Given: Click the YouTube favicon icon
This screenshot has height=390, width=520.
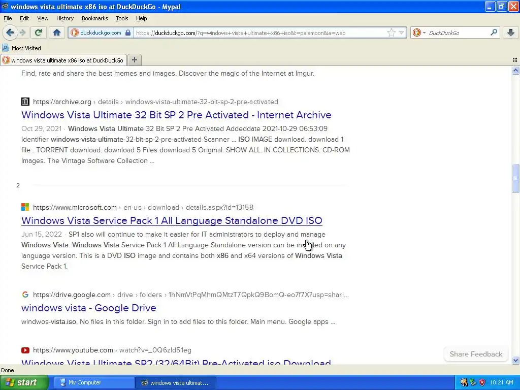Looking at the screenshot, I should click(25, 350).
